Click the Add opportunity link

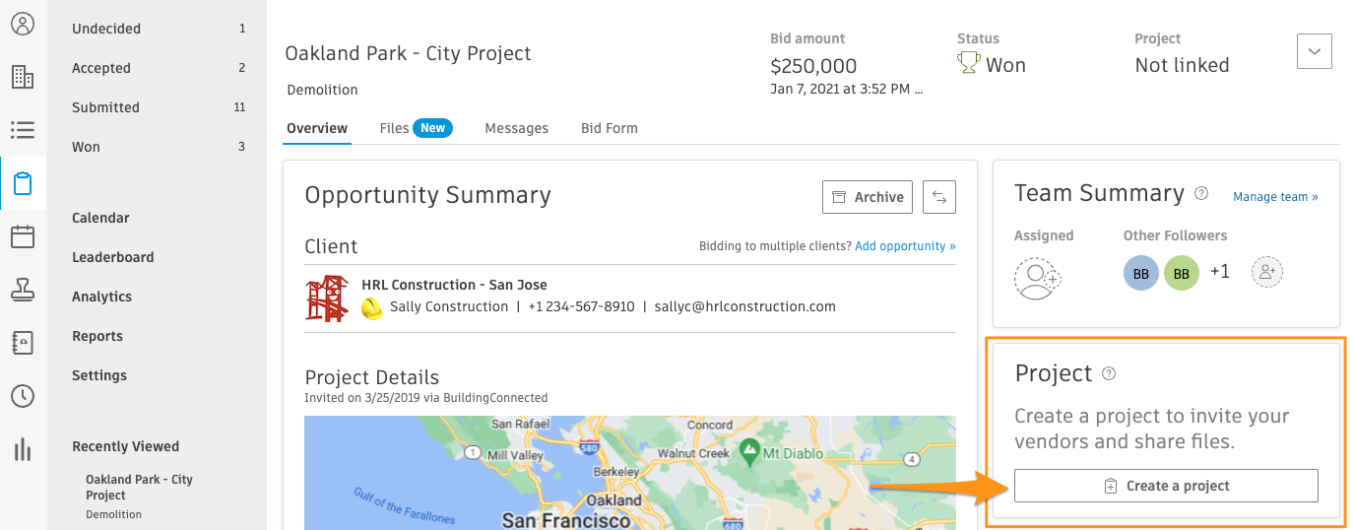click(x=905, y=246)
